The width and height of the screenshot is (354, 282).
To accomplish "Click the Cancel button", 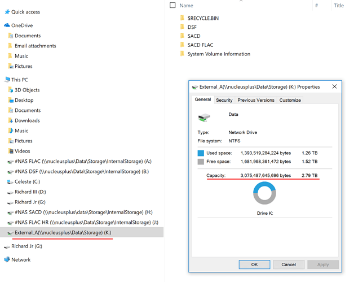I will pos(289,264).
